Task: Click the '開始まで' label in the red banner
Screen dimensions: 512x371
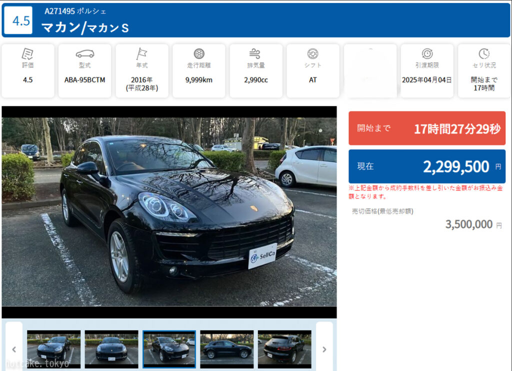Action: pyautogui.click(x=373, y=128)
